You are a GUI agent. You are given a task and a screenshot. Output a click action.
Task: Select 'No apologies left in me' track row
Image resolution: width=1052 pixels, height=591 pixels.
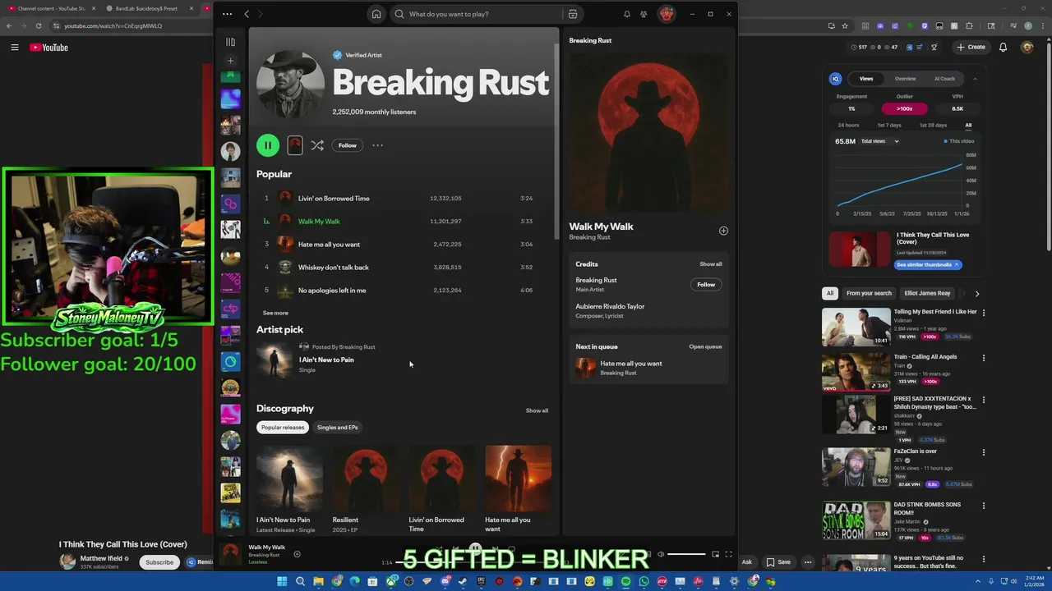[x=403, y=290]
